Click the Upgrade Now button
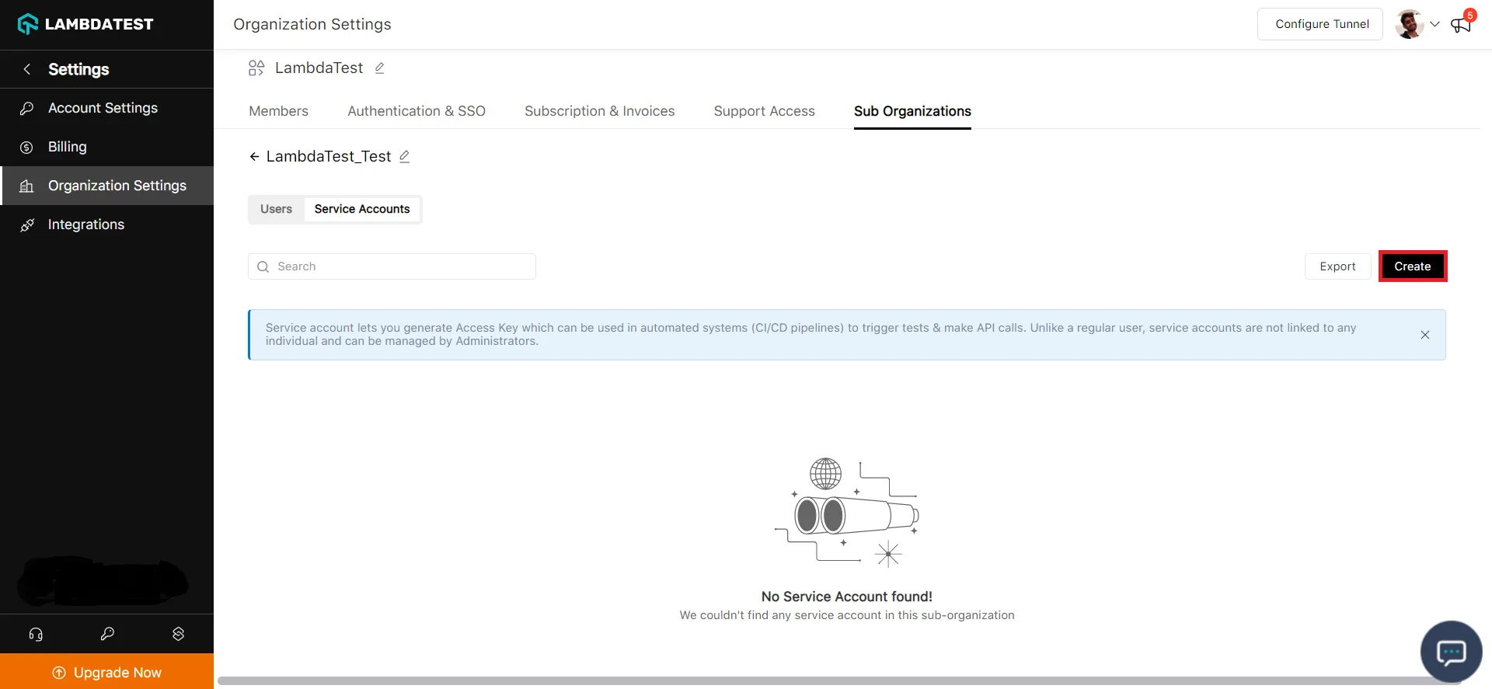1492x689 pixels. (x=107, y=672)
